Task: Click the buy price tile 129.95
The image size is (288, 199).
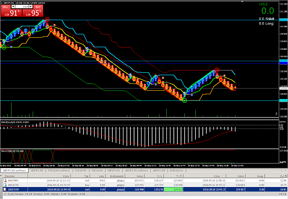Action: (33, 13)
